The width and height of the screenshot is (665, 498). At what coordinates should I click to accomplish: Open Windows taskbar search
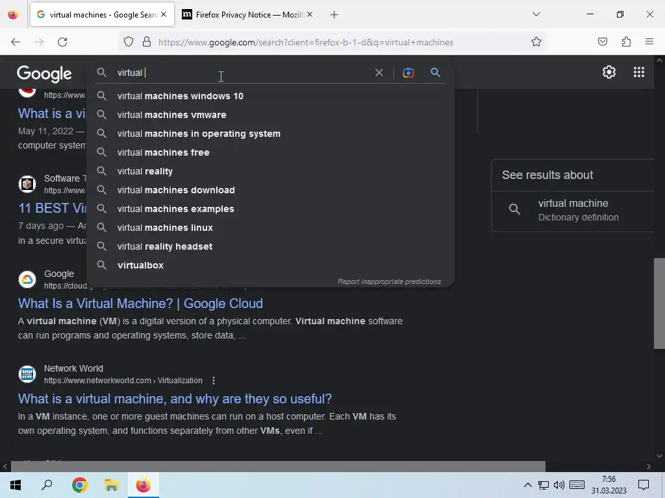[47, 485]
